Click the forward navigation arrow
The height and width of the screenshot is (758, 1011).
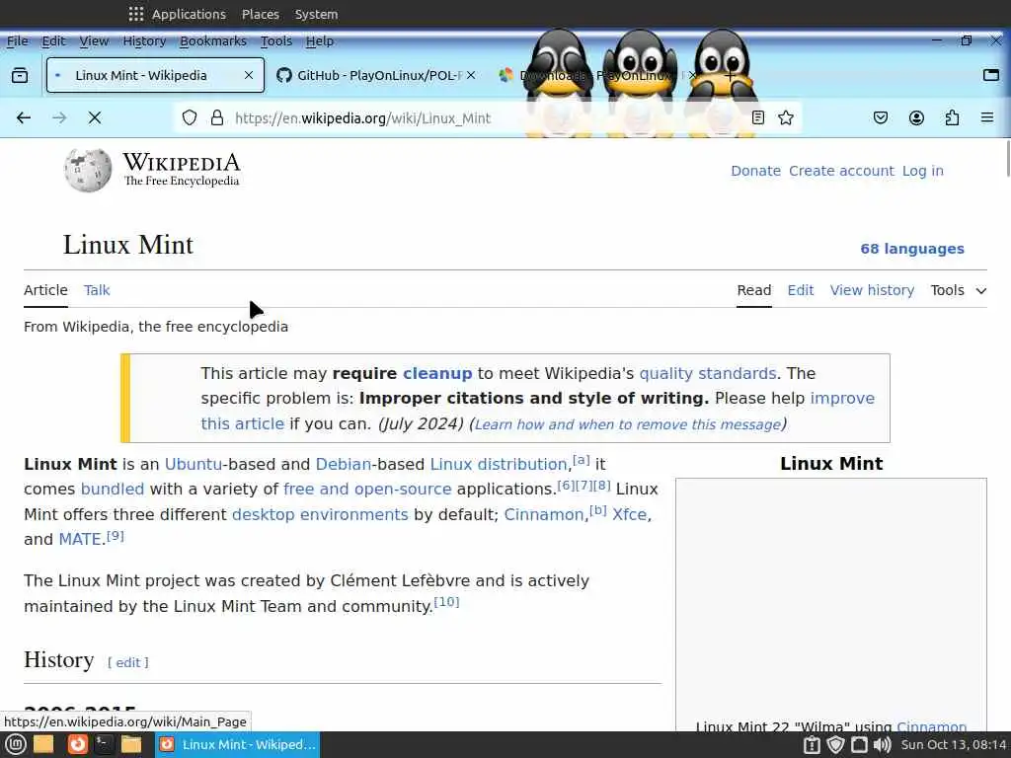pos(59,118)
